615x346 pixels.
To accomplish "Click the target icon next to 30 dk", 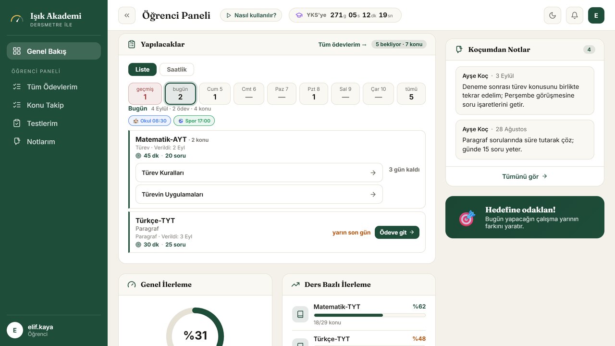I will click(x=138, y=245).
